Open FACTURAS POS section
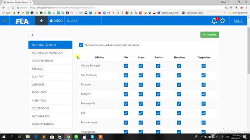250x140 pixels. [50, 116]
